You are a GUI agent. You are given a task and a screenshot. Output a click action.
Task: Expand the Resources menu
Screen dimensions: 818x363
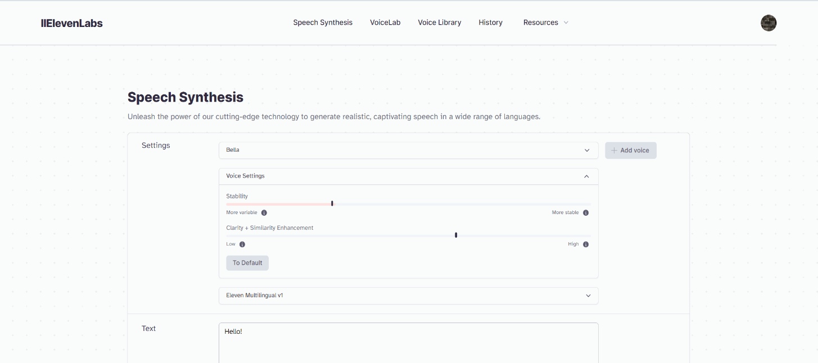pyautogui.click(x=545, y=22)
